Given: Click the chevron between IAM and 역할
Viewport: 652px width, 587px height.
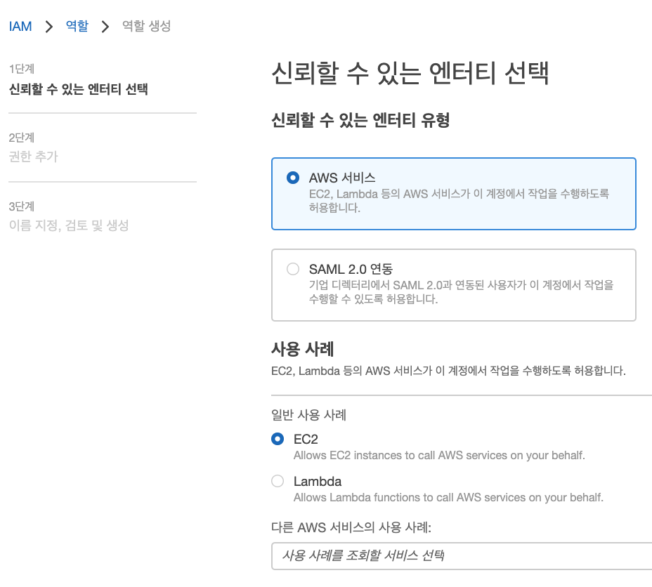Looking at the screenshot, I should click(x=49, y=27).
